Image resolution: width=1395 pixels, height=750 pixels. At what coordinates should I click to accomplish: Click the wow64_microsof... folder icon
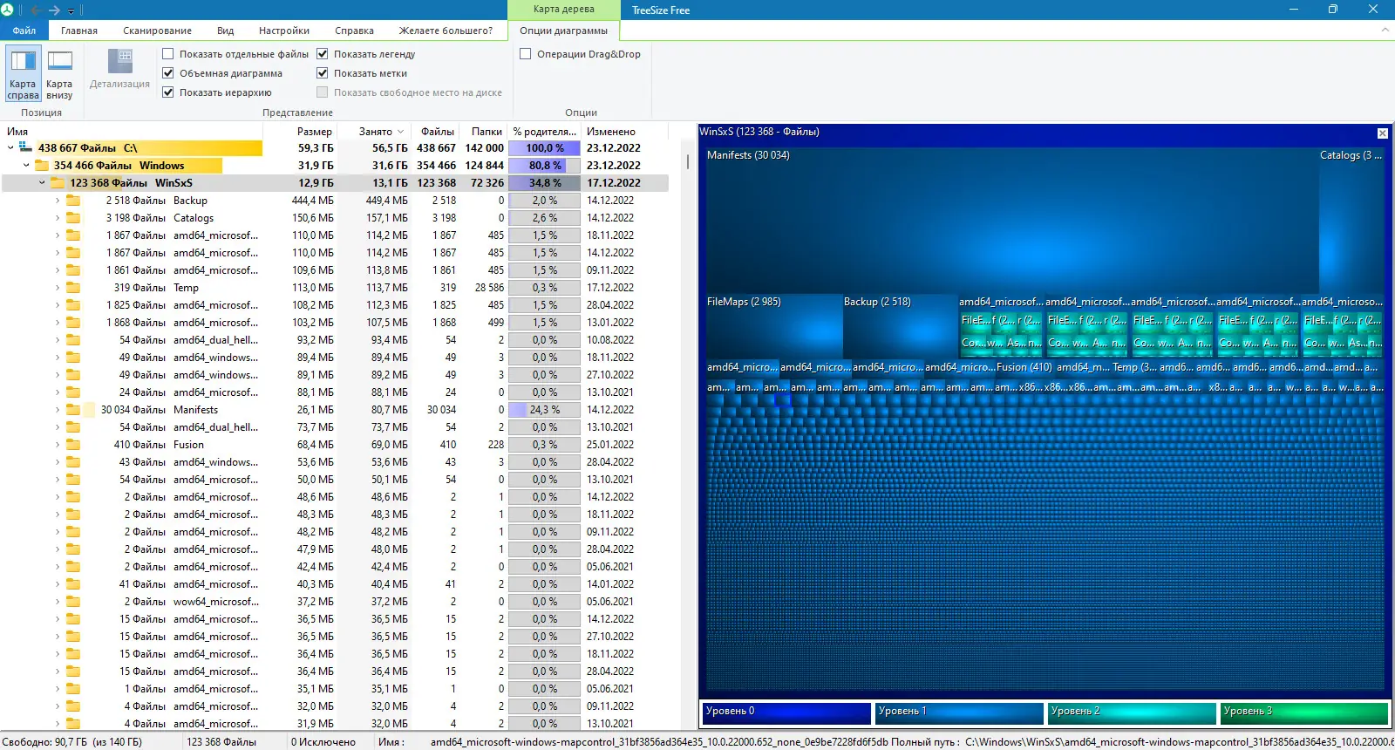[73, 602]
